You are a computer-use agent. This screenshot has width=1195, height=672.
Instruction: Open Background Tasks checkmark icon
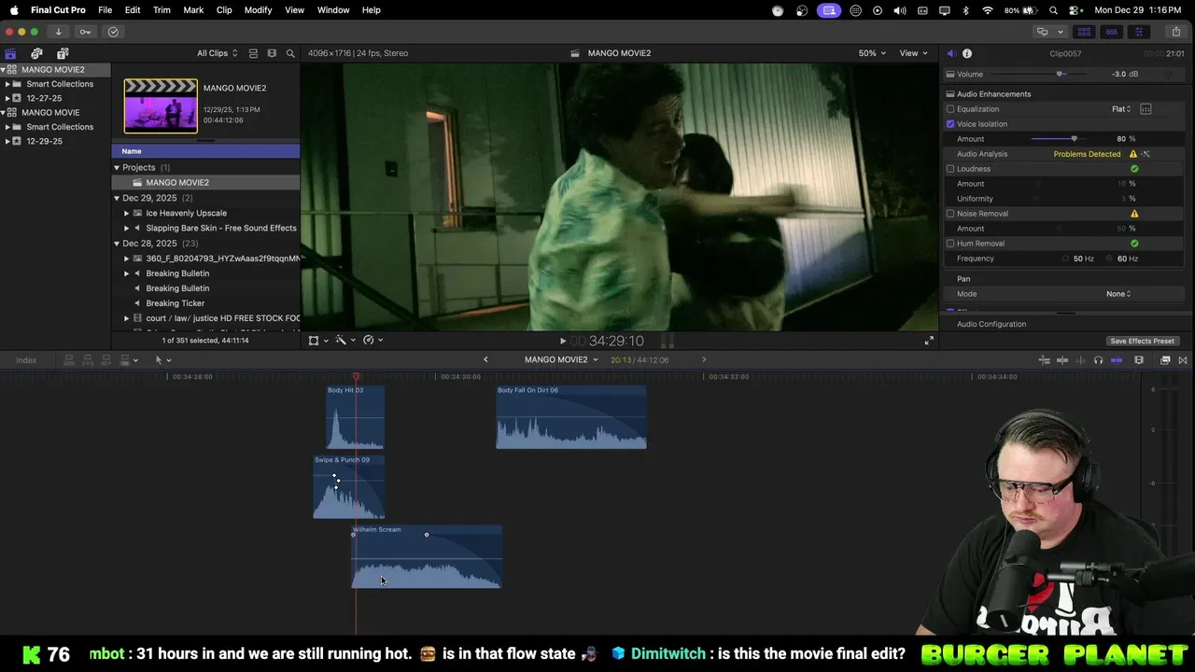[113, 32]
